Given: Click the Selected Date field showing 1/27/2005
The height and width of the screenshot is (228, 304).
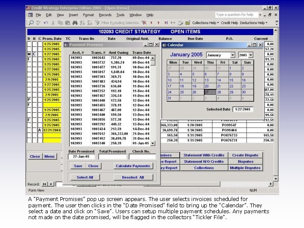Looking at the screenshot, I should coord(243,109).
